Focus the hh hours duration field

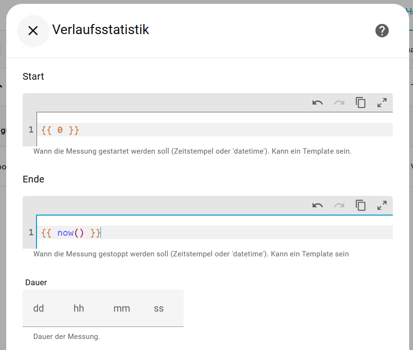click(79, 308)
